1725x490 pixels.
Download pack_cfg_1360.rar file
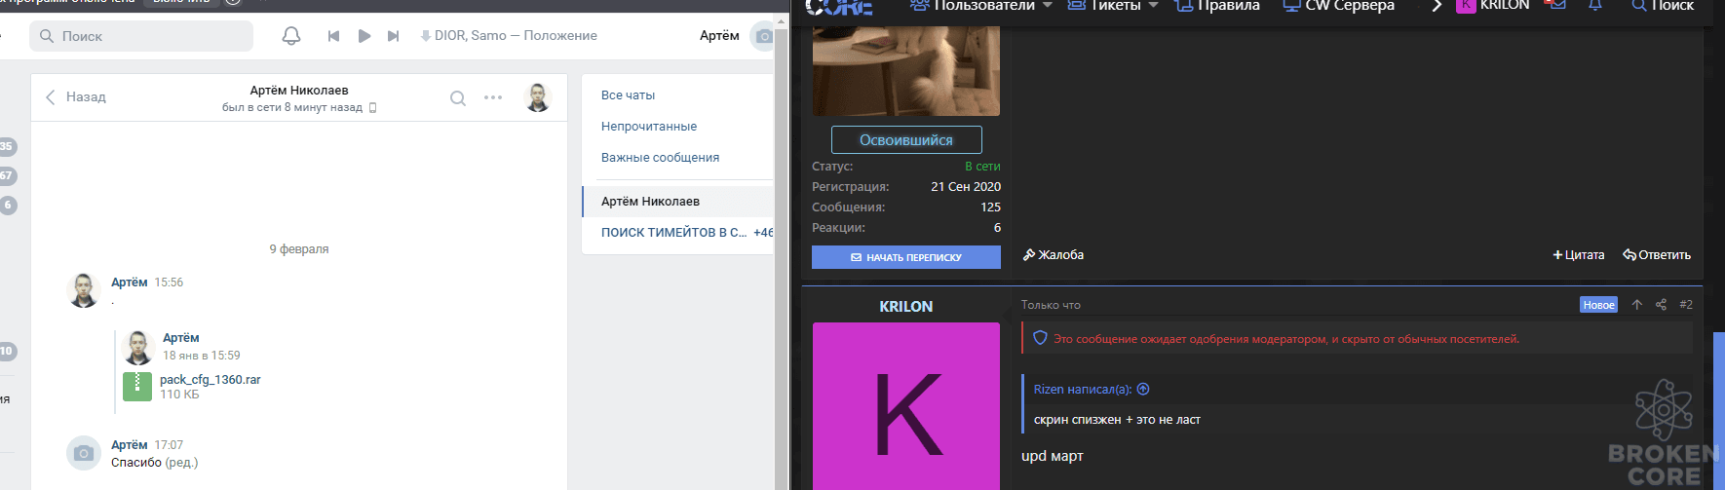coord(211,380)
